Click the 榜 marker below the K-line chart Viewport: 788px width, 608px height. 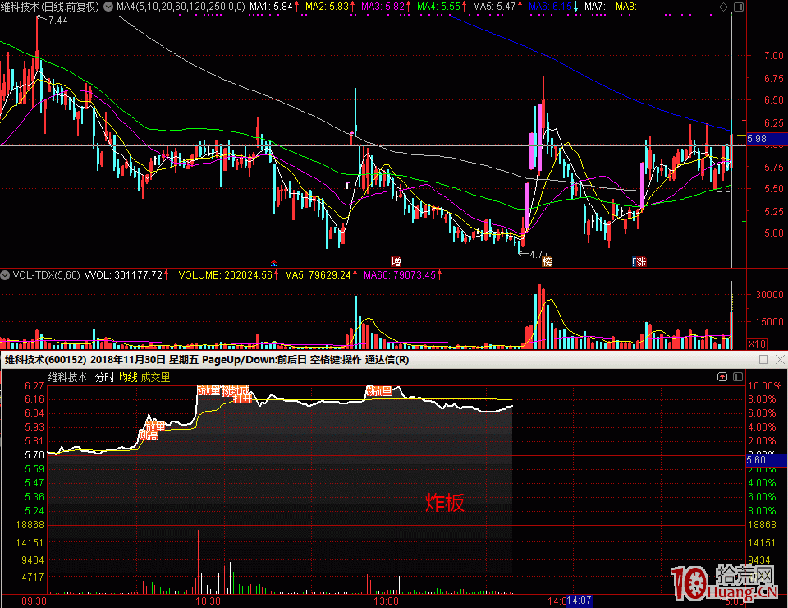tap(547, 262)
